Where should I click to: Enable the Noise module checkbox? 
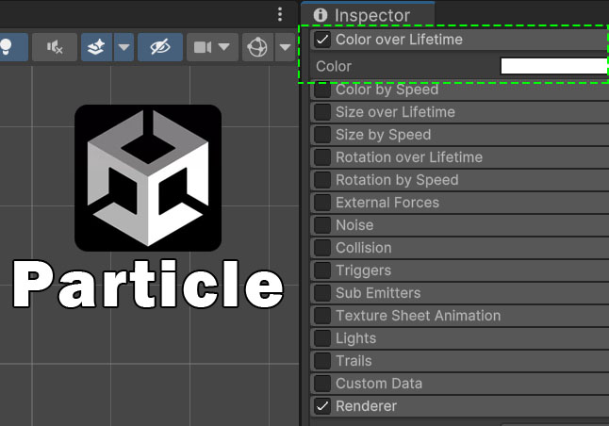322,225
